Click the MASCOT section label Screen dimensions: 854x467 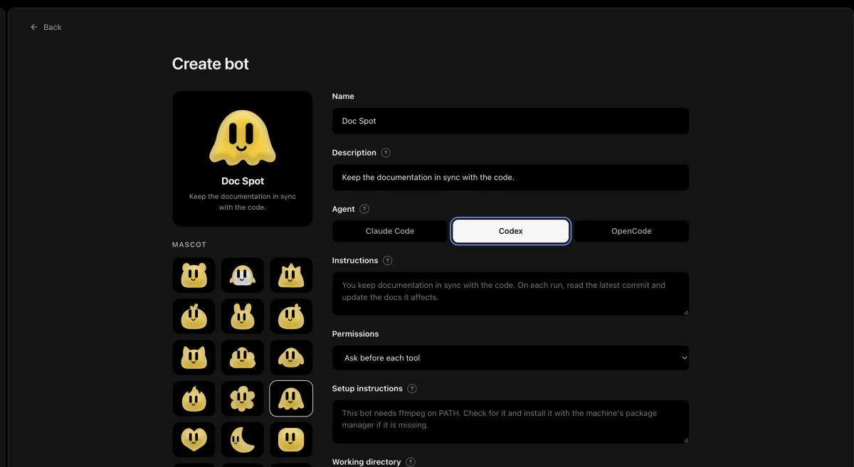[x=189, y=245]
